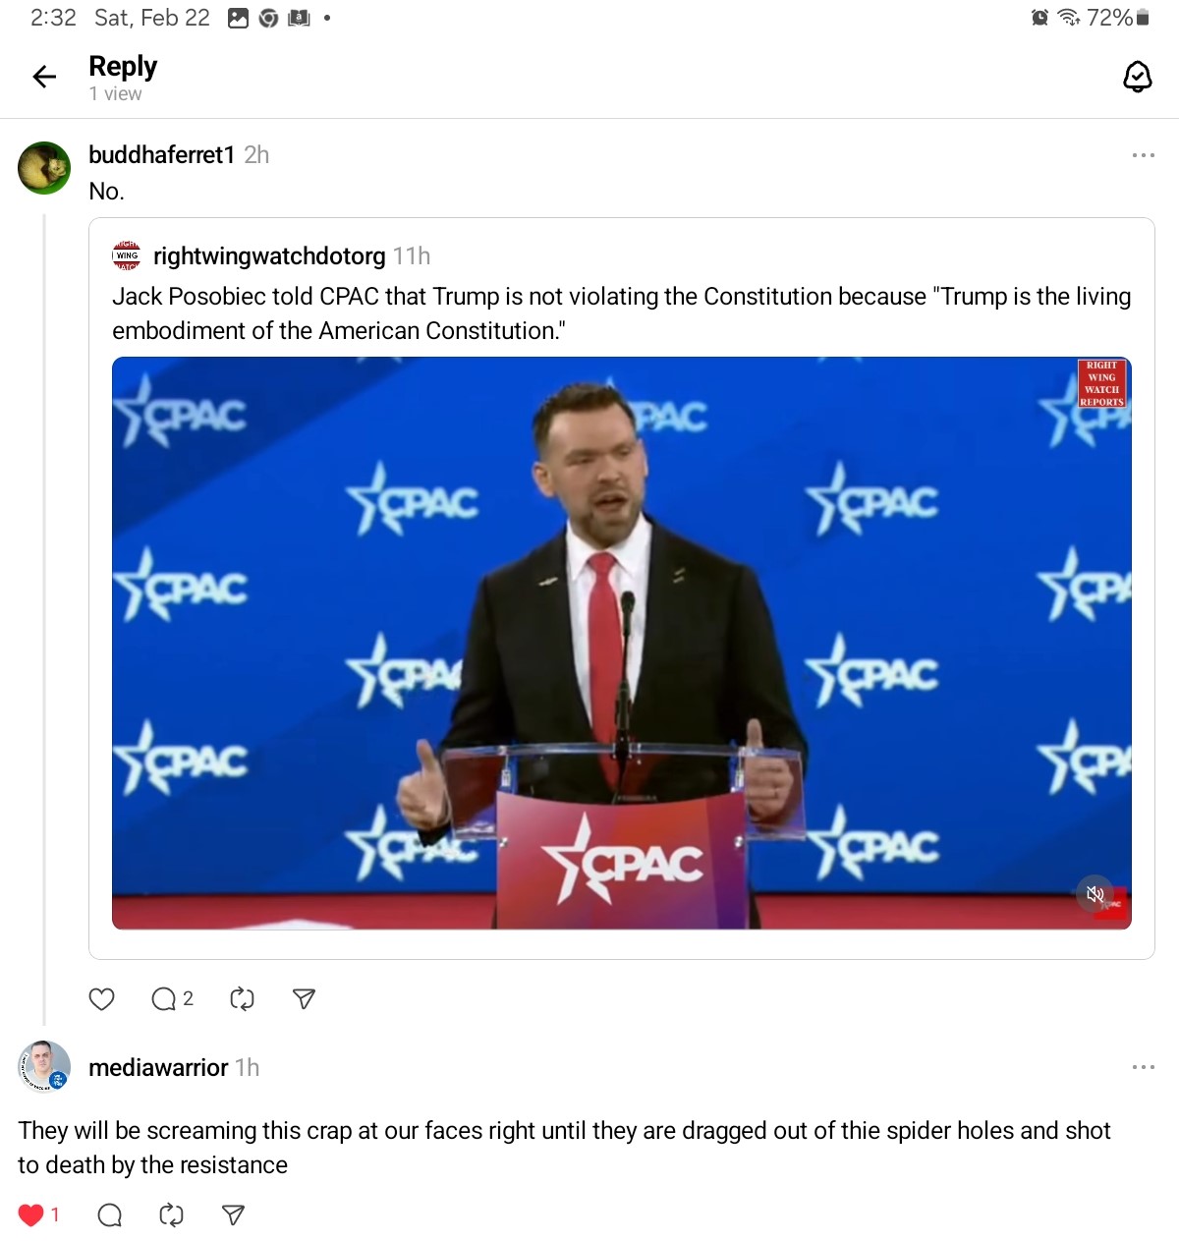This screenshot has width=1179, height=1241.
Task: Play the quoted CPAC speech video
Action: 622,643
